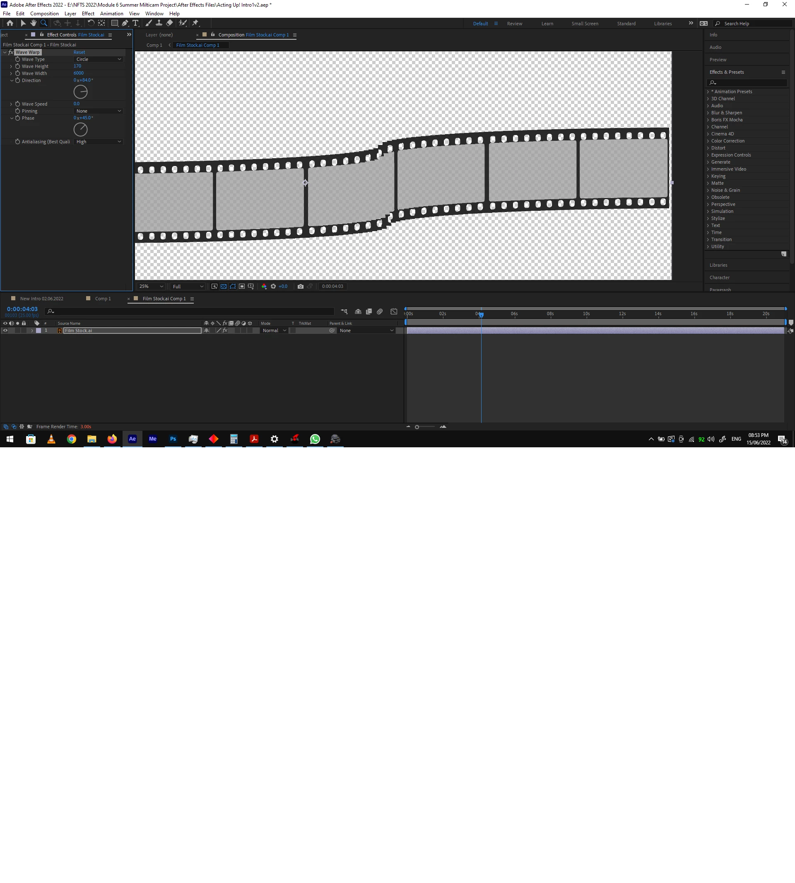
Task: Select the Puppet Pin tool
Action: coord(195,23)
